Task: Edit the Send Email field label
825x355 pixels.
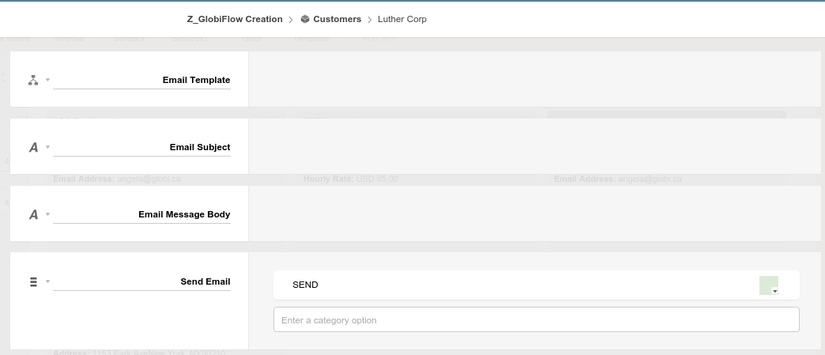Action: tap(141, 281)
